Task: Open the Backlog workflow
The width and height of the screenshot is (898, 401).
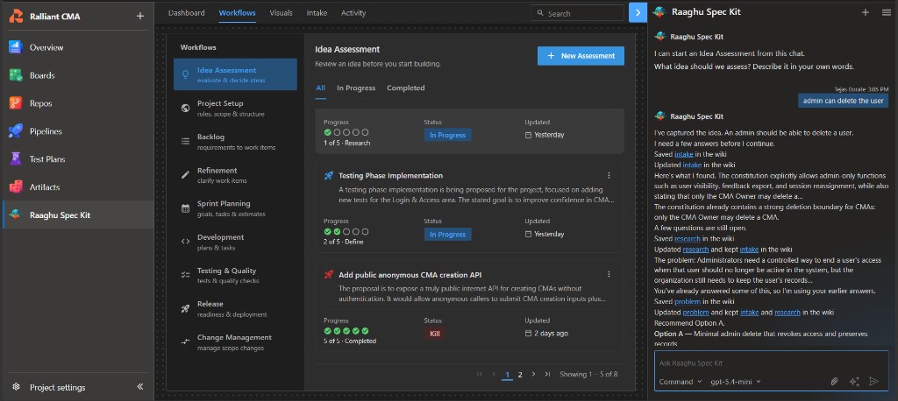Action: (235, 141)
